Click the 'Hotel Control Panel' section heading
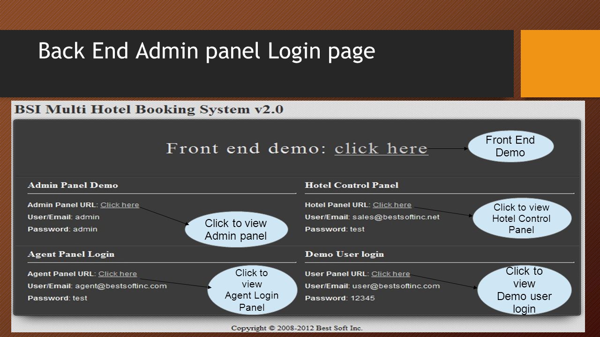This screenshot has height=337, width=600. 352,185
